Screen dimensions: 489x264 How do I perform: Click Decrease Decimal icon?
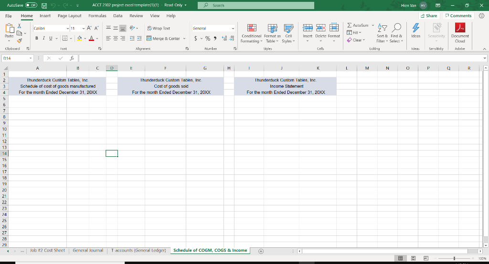coord(232,38)
